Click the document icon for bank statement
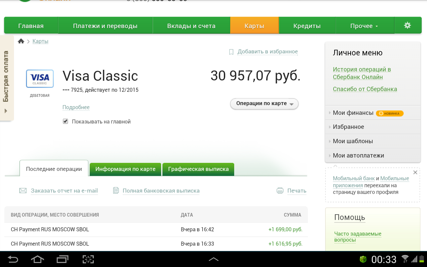427x267 pixels. [x=116, y=191]
